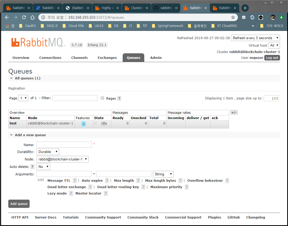Open Auto delete help question mark
The width and height of the screenshot is (288, 226).
click(x=32, y=167)
